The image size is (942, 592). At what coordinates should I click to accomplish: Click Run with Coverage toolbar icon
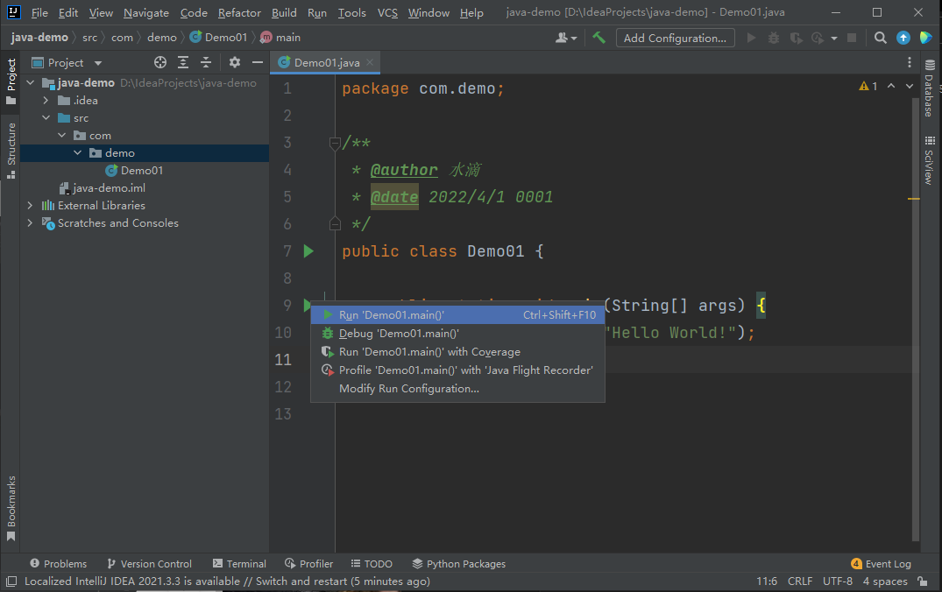pyautogui.click(x=796, y=38)
